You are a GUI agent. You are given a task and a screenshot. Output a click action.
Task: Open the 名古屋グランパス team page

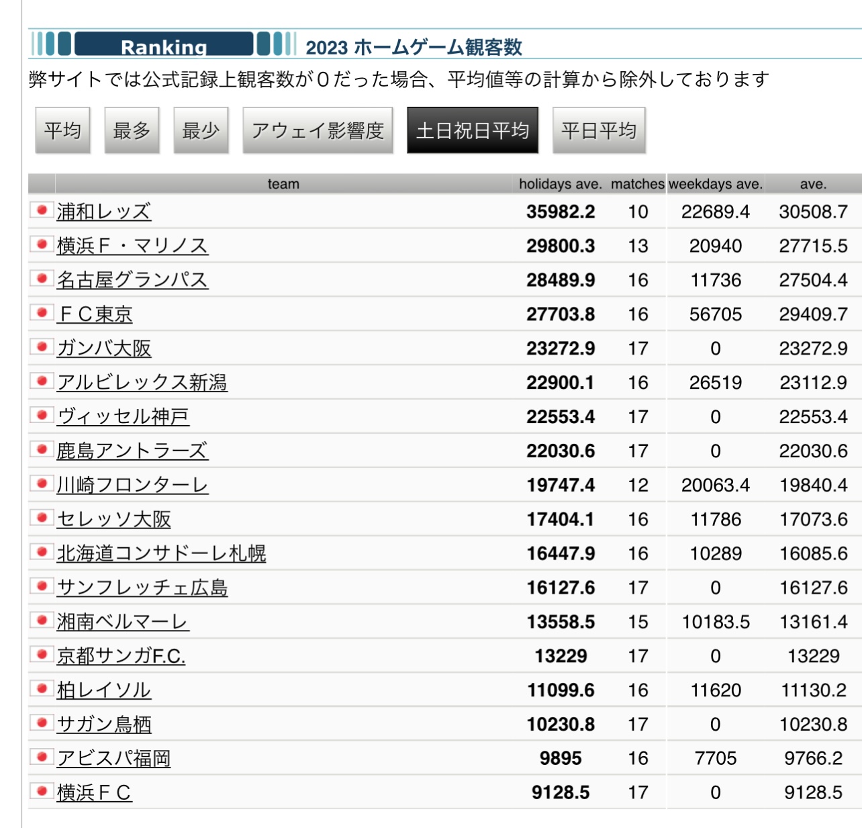tap(132, 280)
